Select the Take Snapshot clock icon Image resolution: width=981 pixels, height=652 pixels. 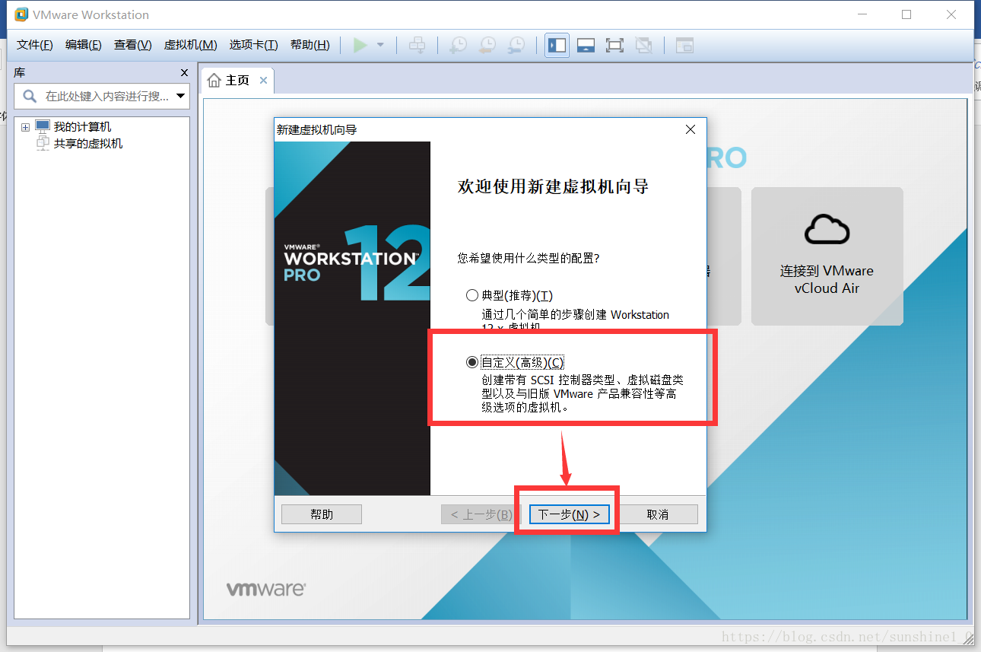457,45
